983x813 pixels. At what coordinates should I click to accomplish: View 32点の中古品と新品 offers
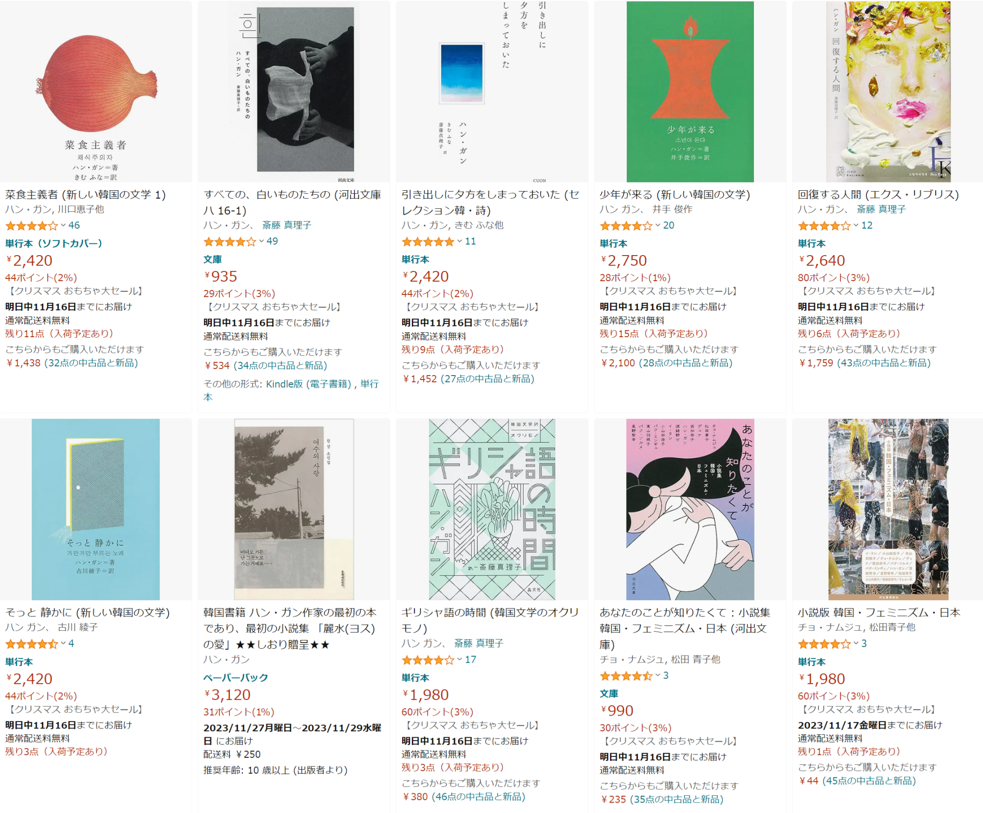click(91, 363)
